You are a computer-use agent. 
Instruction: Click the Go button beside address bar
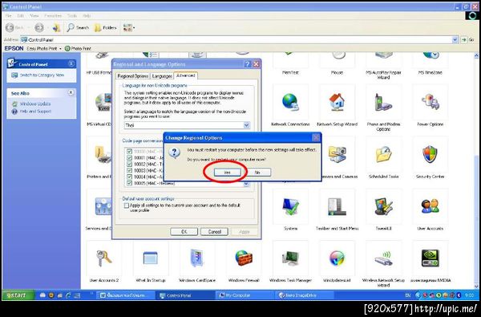[468, 39]
